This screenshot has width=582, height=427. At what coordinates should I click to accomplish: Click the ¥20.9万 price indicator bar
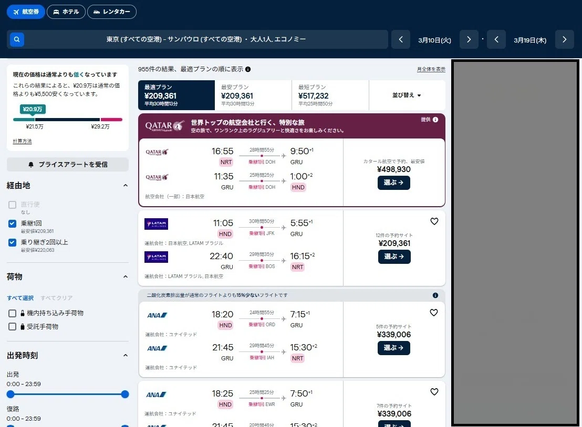tap(33, 109)
